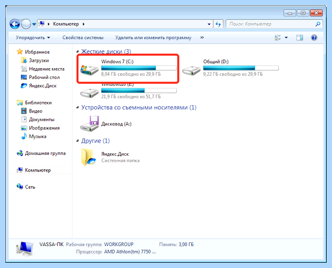Select the Windows10 (E:) drive icon
Image resolution: width=332 pixels, height=268 pixels.
(x=89, y=93)
